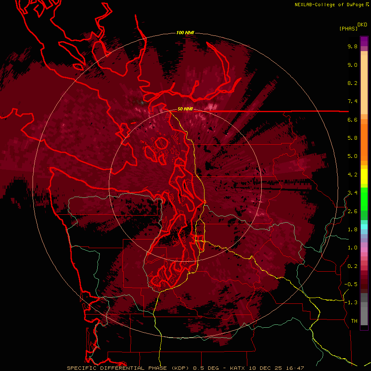371x371 pixels.
Task: Click the 9.0 legend value
Action: (x=352, y=65)
